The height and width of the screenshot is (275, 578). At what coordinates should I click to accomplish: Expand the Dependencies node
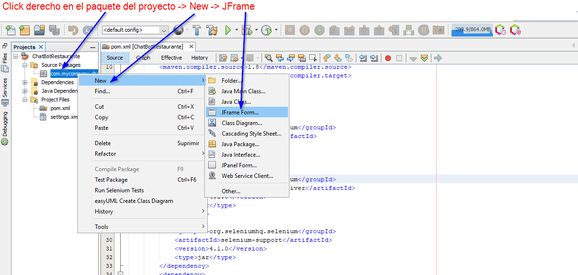point(25,82)
